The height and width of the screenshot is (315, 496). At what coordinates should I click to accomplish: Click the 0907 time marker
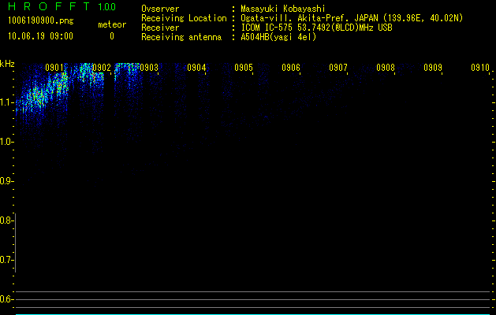338,68
